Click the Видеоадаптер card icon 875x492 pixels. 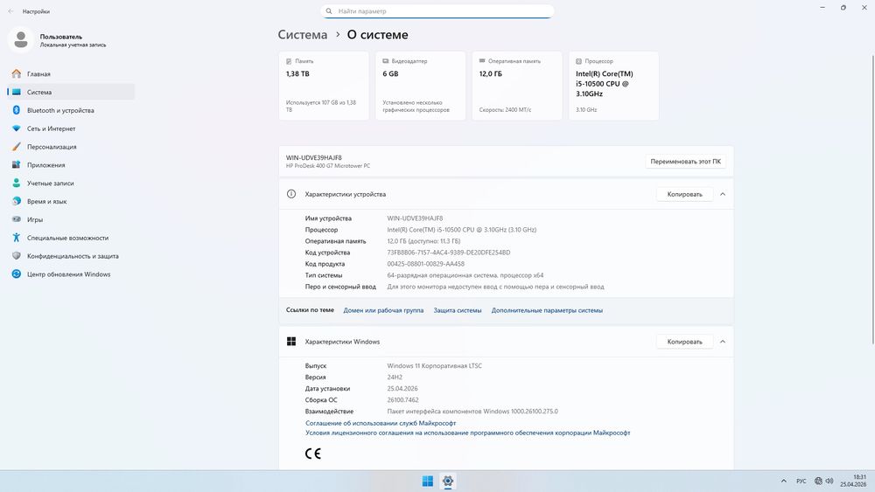click(386, 61)
